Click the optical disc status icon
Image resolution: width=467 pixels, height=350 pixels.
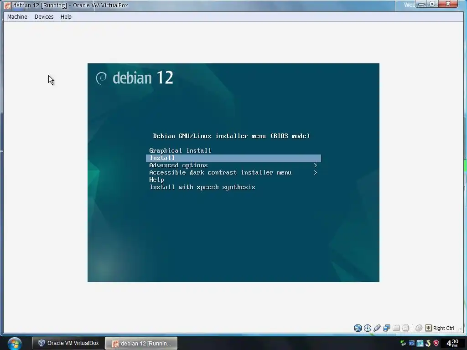point(368,328)
